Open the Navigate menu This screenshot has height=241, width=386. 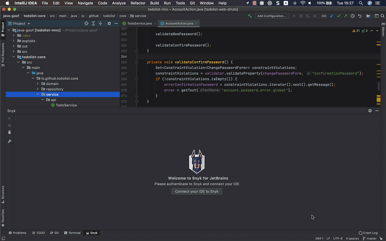pyautogui.click(x=85, y=3)
